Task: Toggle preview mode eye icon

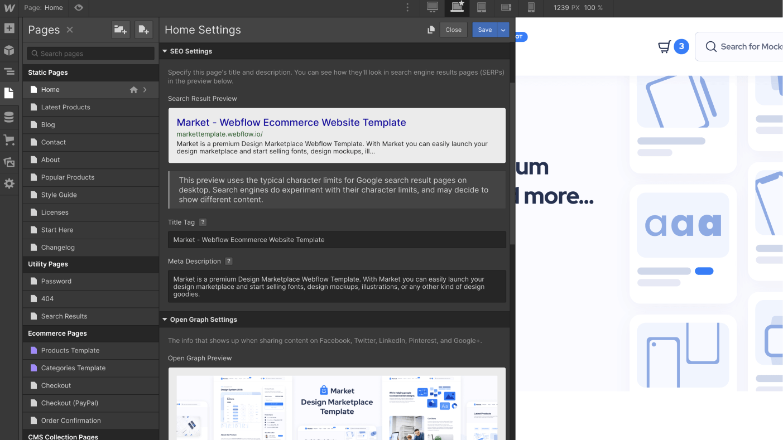Action: [79, 8]
